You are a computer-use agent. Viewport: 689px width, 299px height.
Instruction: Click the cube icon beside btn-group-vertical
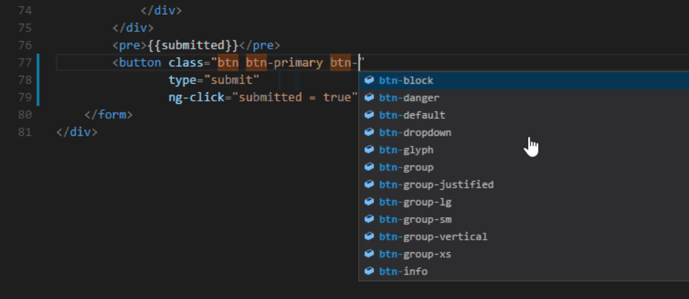(369, 237)
